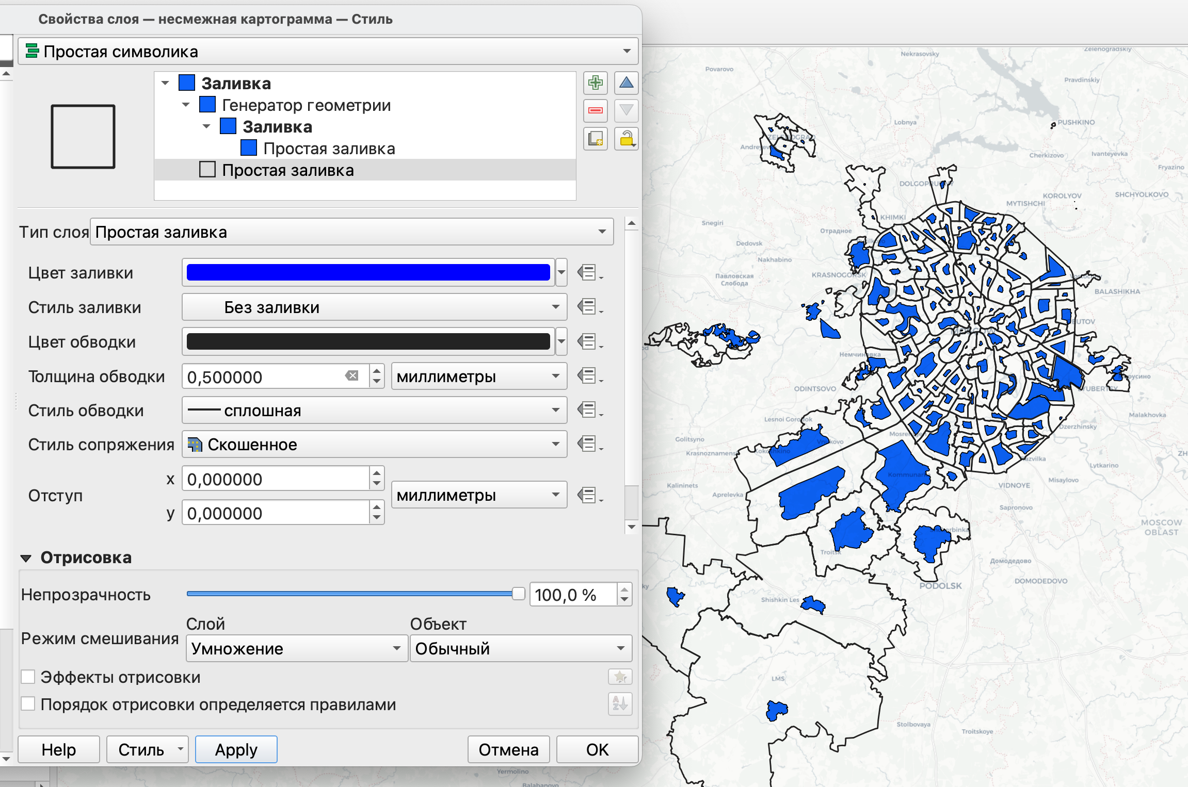Collapse the Отрисовка section
This screenshot has height=787, width=1188.
point(26,558)
